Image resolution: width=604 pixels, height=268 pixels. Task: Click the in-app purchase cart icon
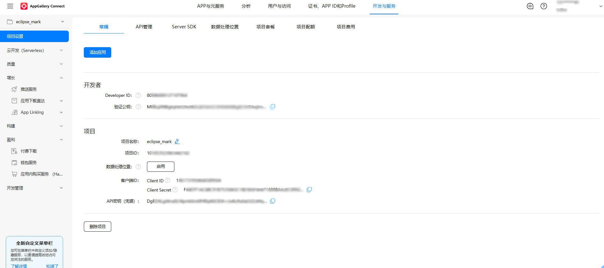(14, 174)
